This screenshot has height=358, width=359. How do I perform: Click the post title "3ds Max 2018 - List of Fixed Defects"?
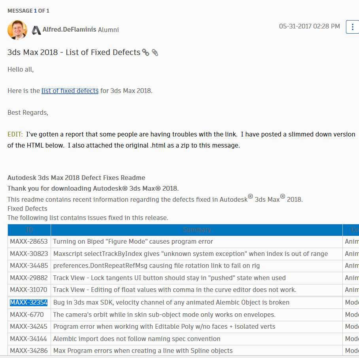74,52
